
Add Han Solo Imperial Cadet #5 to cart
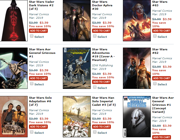[x=101, y=127]
